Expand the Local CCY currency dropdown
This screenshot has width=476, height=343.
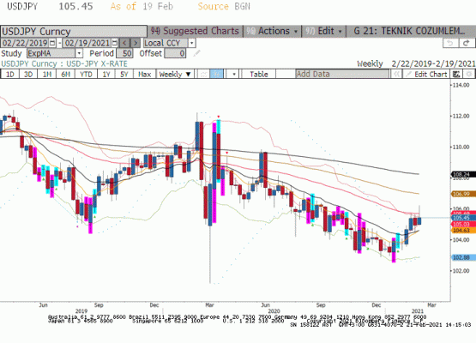click(191, 43)
